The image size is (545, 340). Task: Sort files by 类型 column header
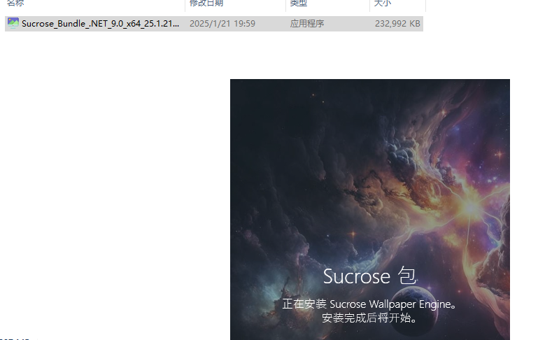(298, 3)
